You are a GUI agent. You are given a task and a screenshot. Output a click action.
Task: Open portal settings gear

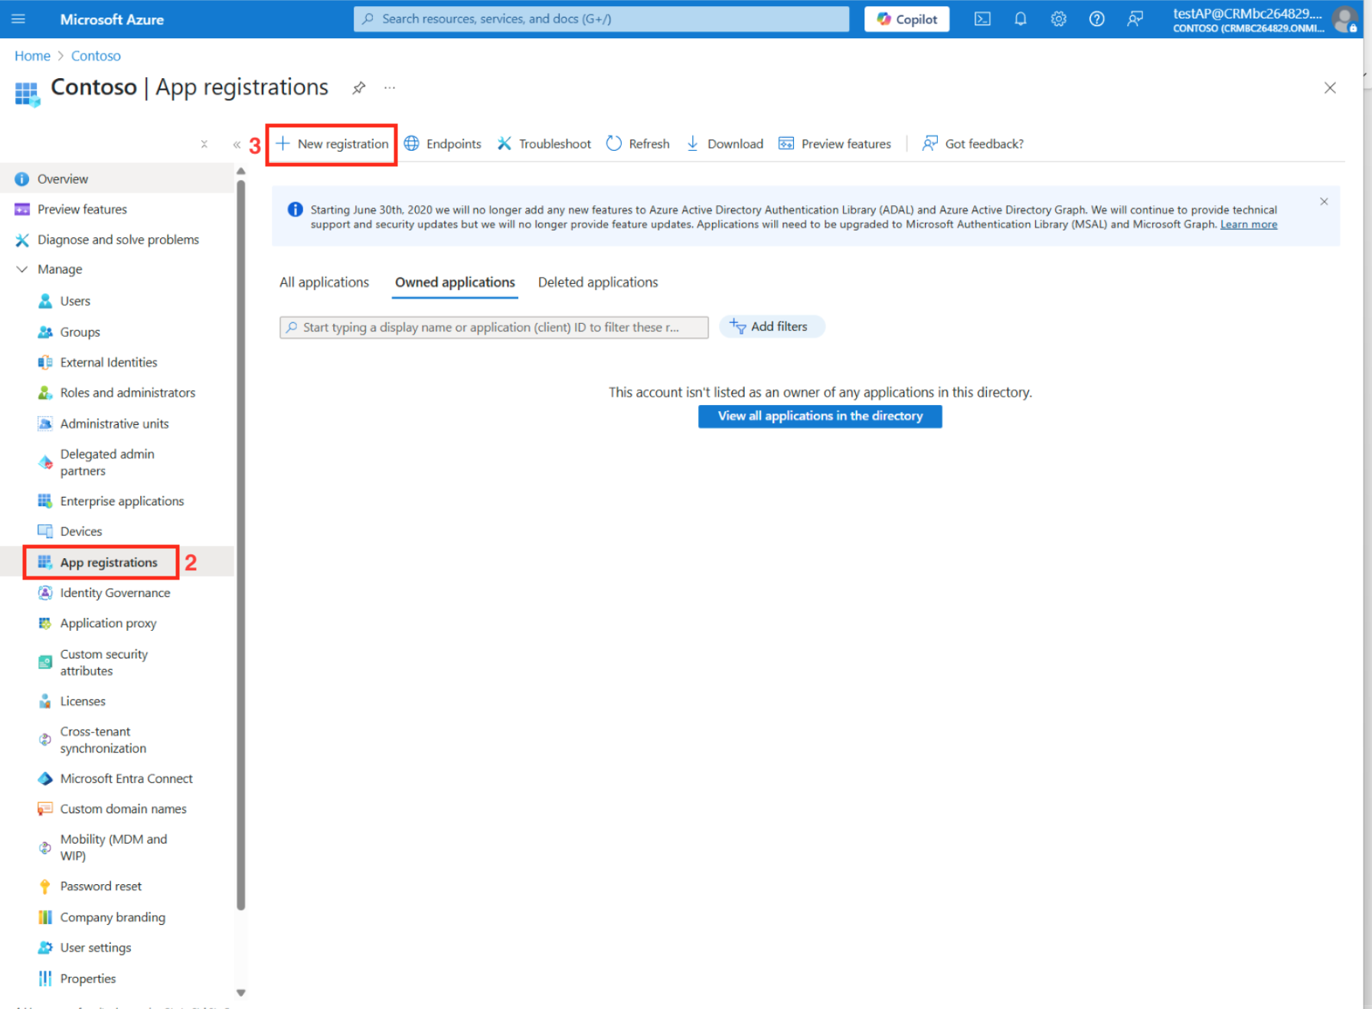(x=1058, y=19)
